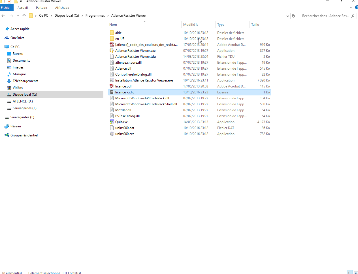Click the Fichier TDU type cell

pos(226,57)
